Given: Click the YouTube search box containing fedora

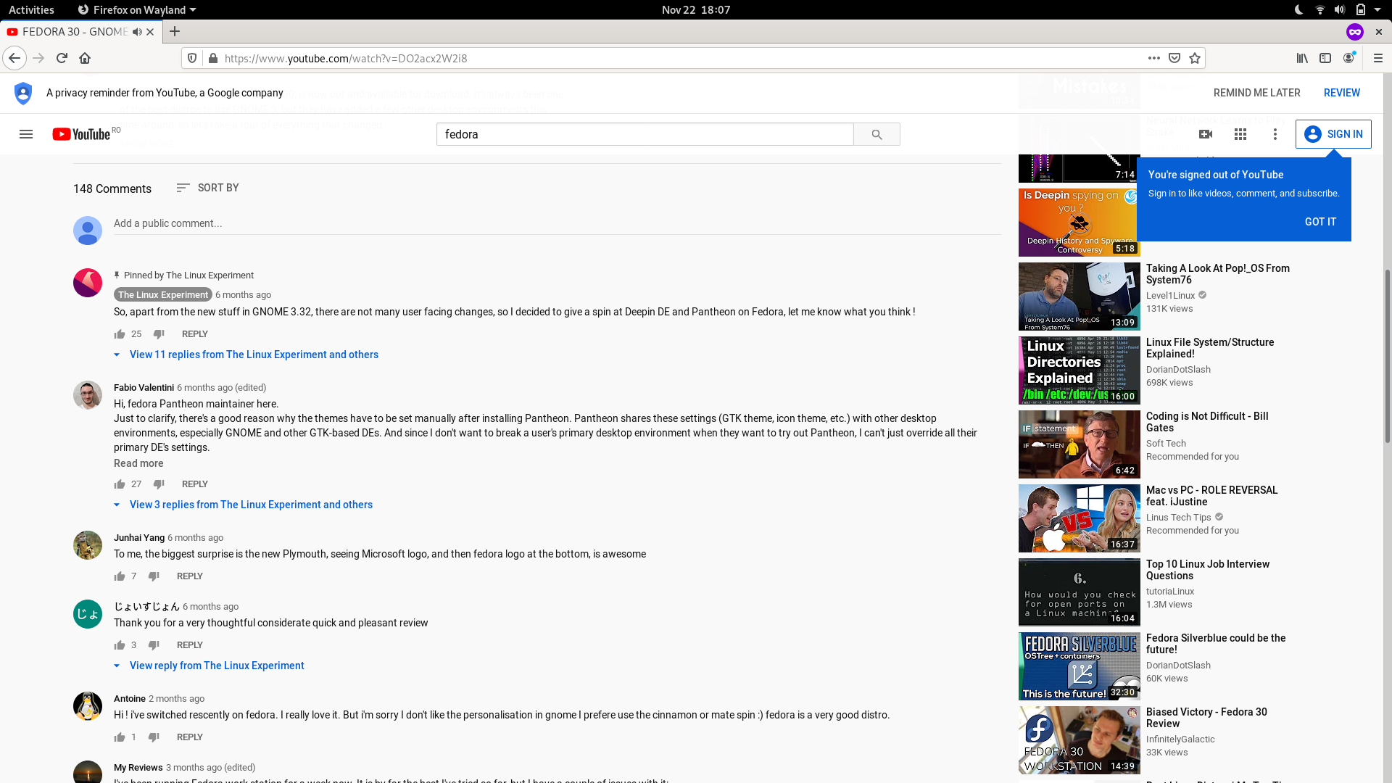Looking at the screenshot, I should coord(645,134).
